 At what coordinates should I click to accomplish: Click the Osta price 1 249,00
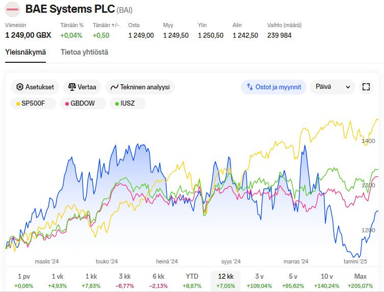click(141, 35)
